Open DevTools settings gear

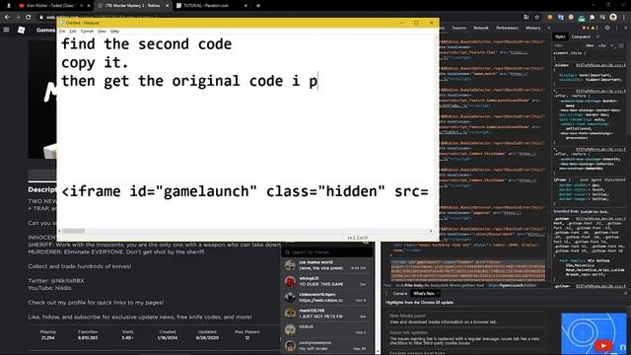(607, 28)
